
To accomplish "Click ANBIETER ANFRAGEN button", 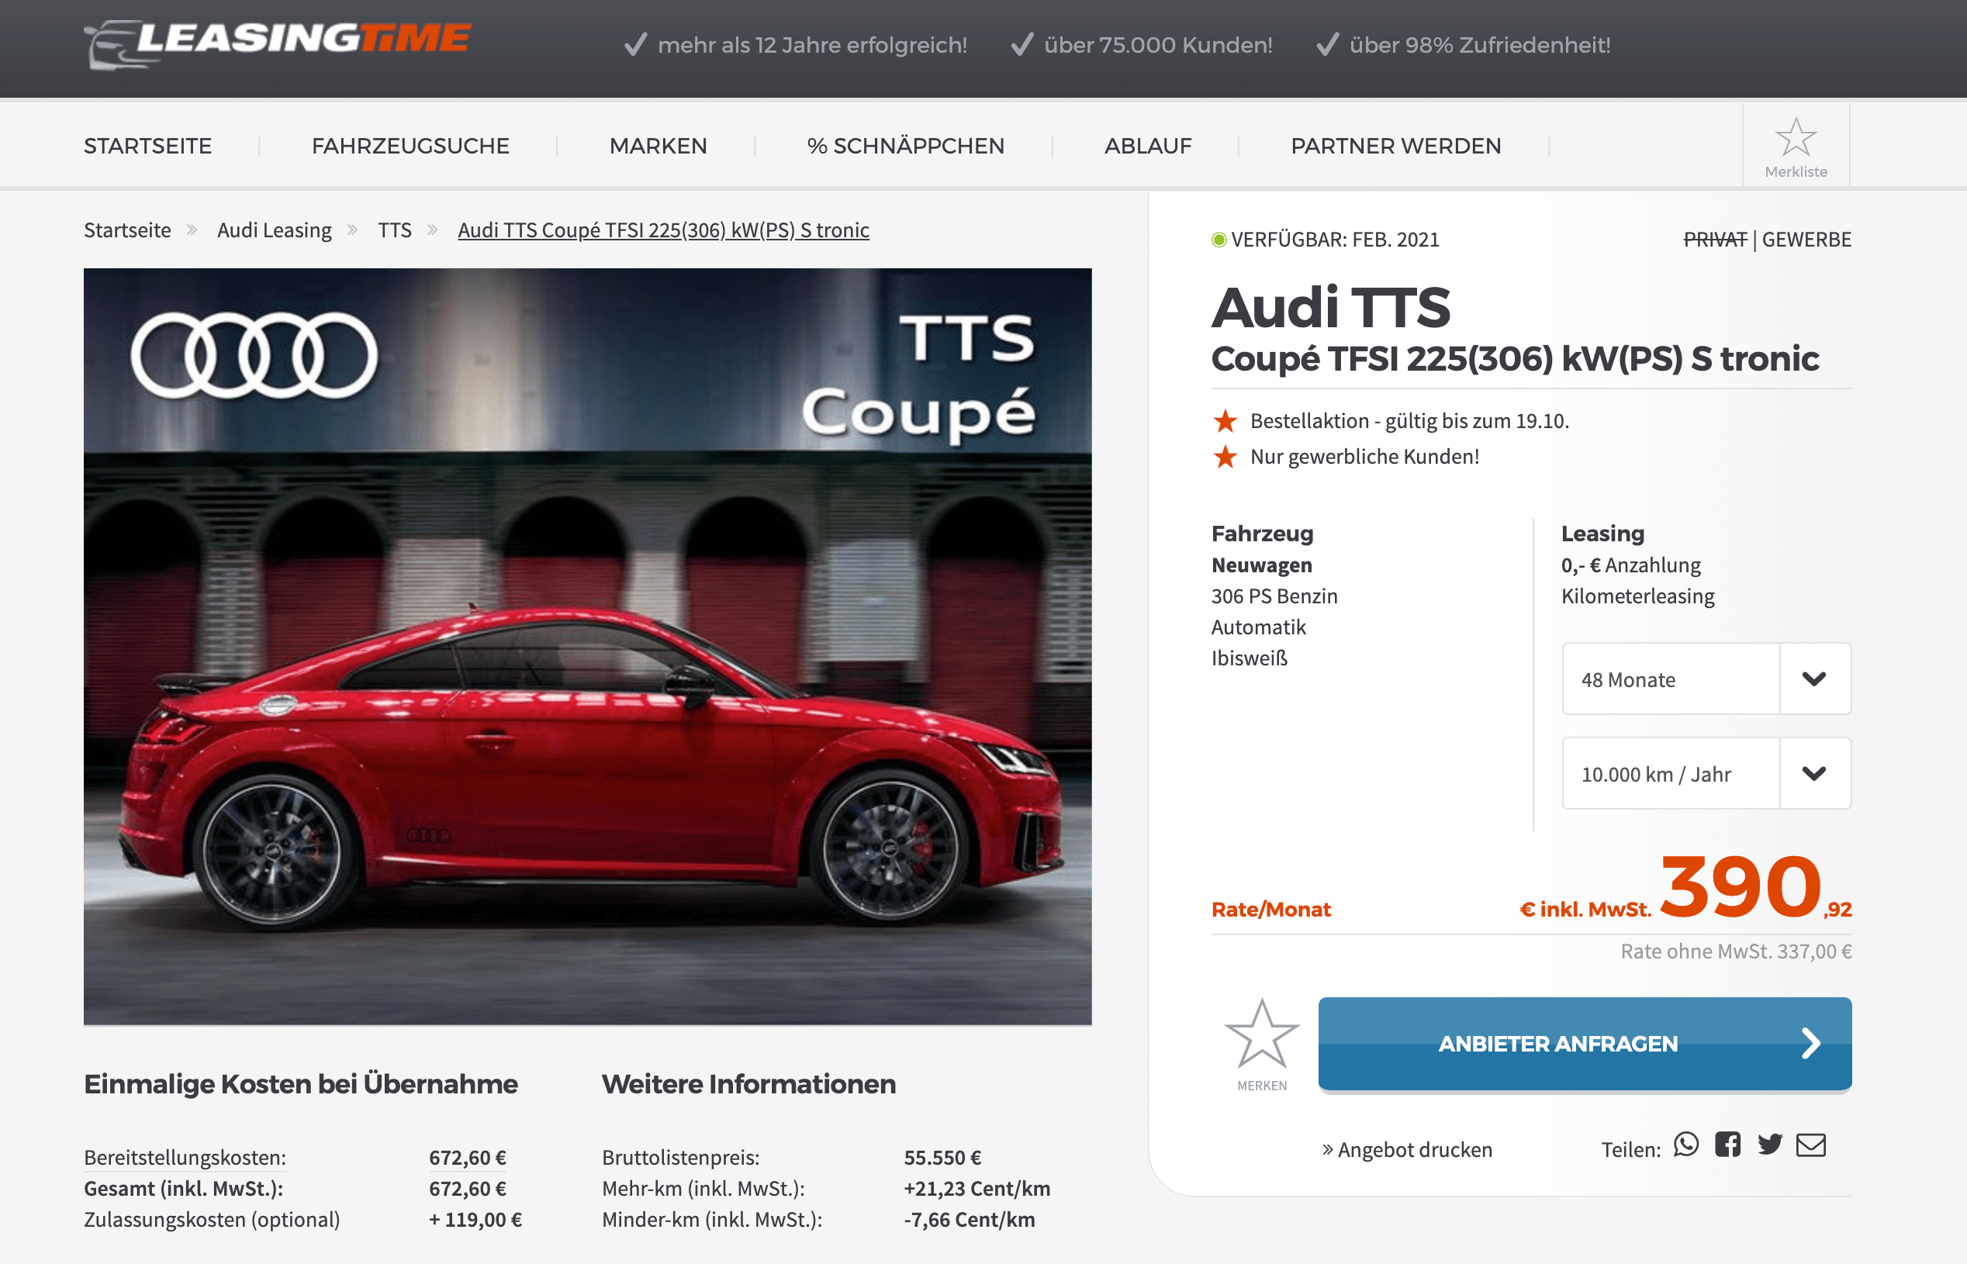I will [x=1585, y=1044].
